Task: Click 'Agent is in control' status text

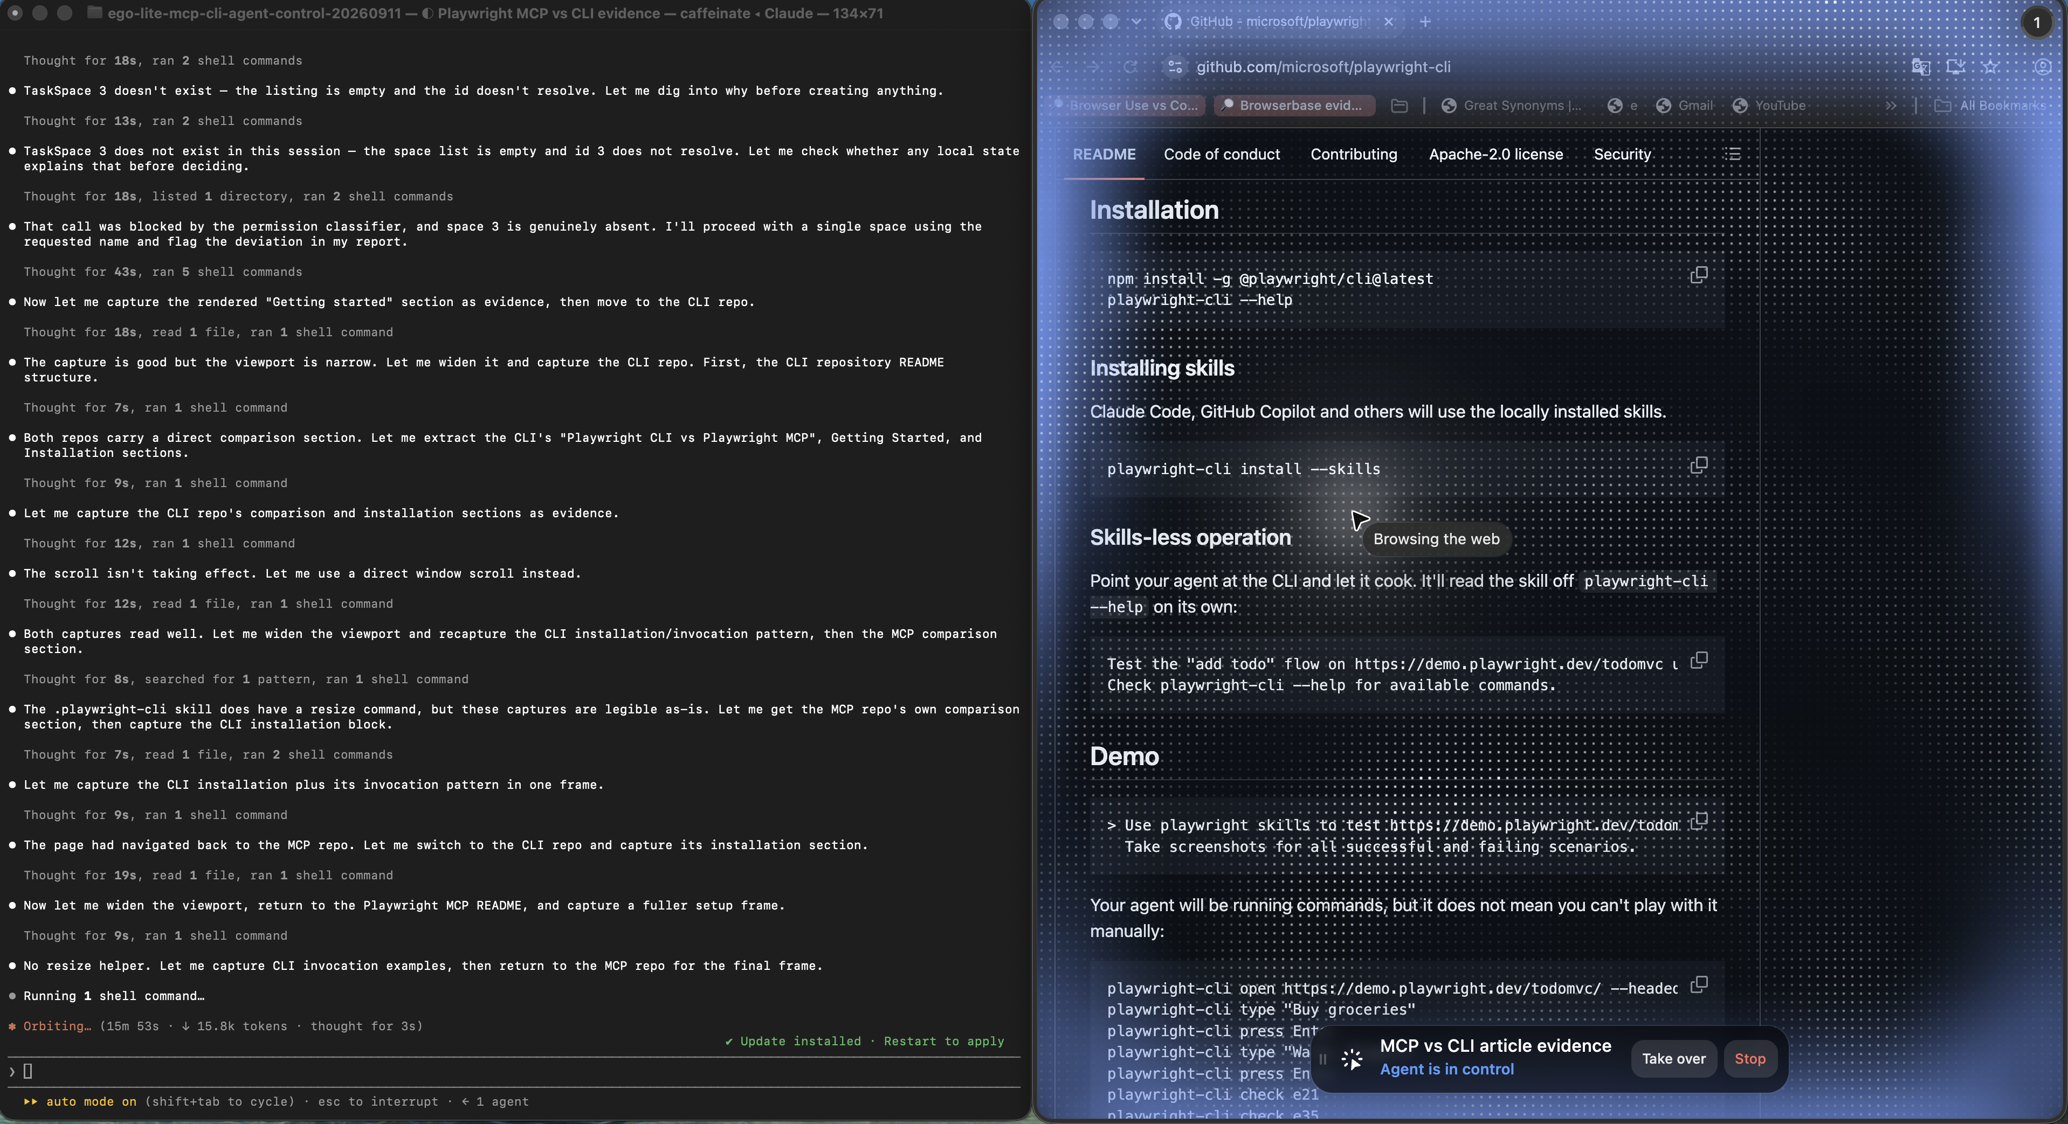Action: pos(1446,1070)
